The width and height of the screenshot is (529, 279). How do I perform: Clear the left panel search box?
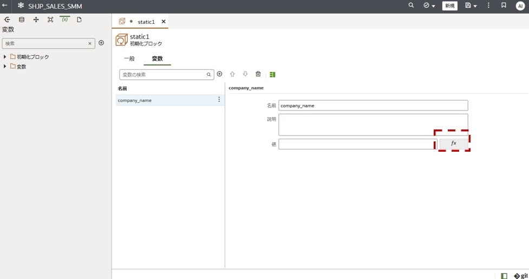pyautogui.click(x=90, y=43)
